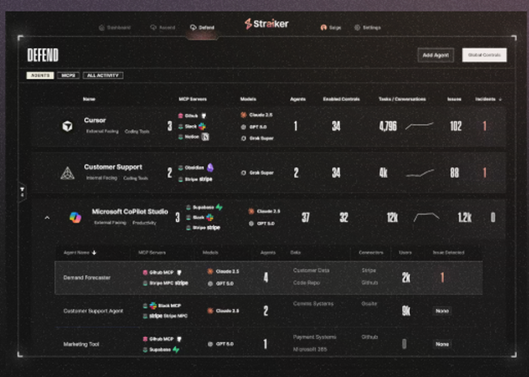Click the Enabled Controls column header

341,99
